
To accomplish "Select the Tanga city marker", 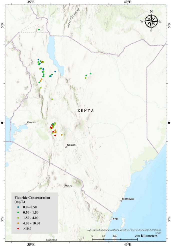I will 110,220.
